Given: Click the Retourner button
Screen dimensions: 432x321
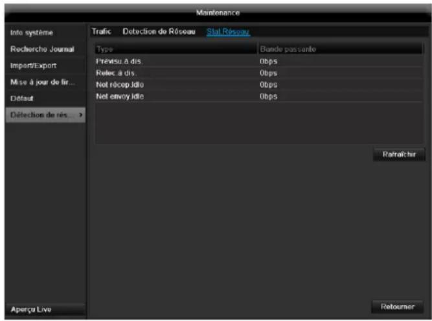Looking at the screenshot, I should [x=397, y=306].
